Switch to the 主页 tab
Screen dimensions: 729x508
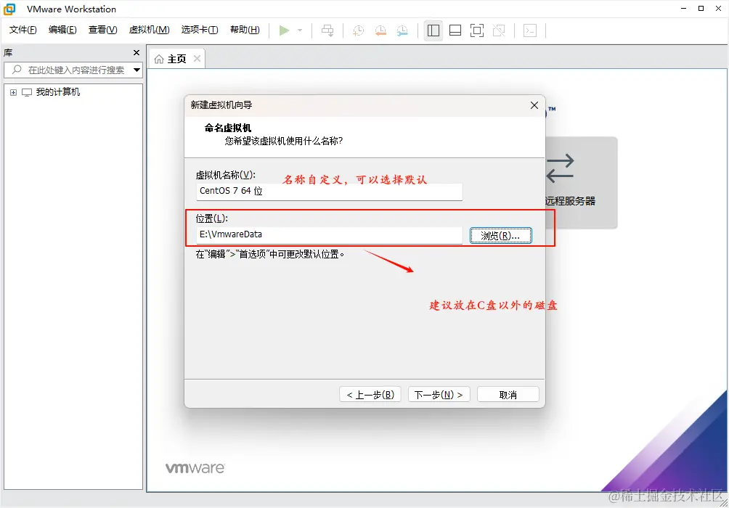tap(176, 59)
